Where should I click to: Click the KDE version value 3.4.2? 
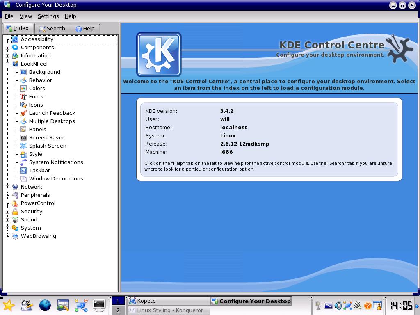point(226,111)
